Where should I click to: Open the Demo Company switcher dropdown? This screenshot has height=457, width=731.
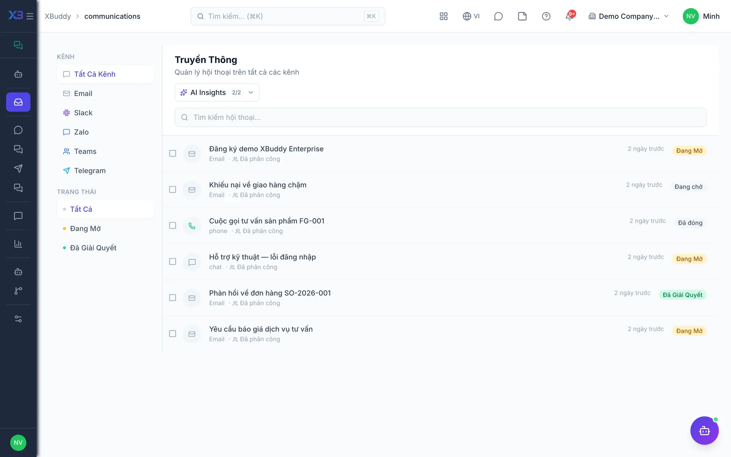[628, 16]
